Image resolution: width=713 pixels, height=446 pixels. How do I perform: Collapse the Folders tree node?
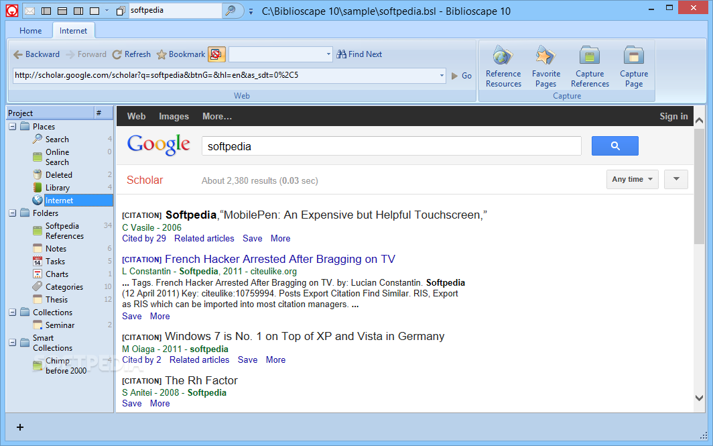(x=13, y=213)
